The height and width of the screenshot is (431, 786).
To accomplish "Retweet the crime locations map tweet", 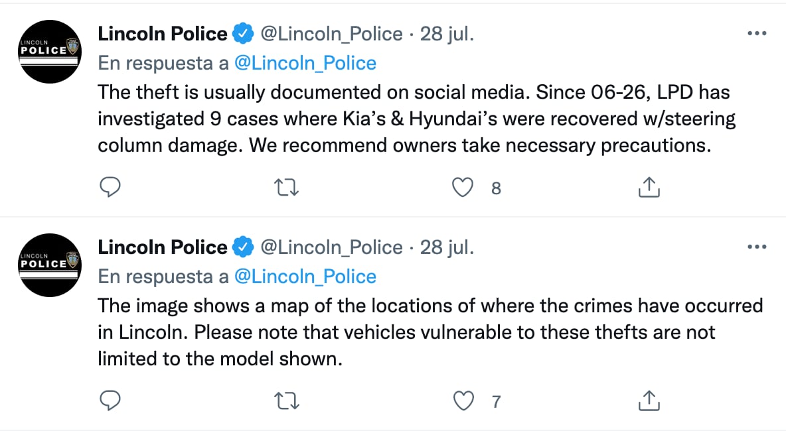I will (x=287, y=401).
